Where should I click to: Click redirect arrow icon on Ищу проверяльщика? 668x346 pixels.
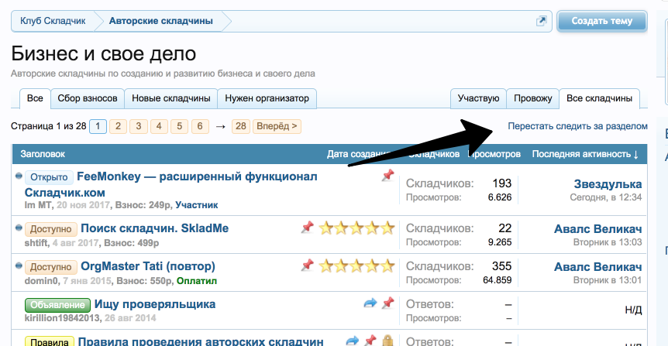pyautogui.click(x=370, y=303)
